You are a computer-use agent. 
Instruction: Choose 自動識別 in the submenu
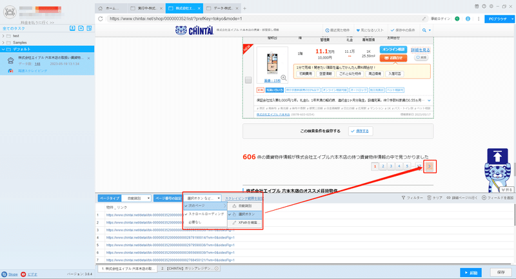(x=245, y=206)
